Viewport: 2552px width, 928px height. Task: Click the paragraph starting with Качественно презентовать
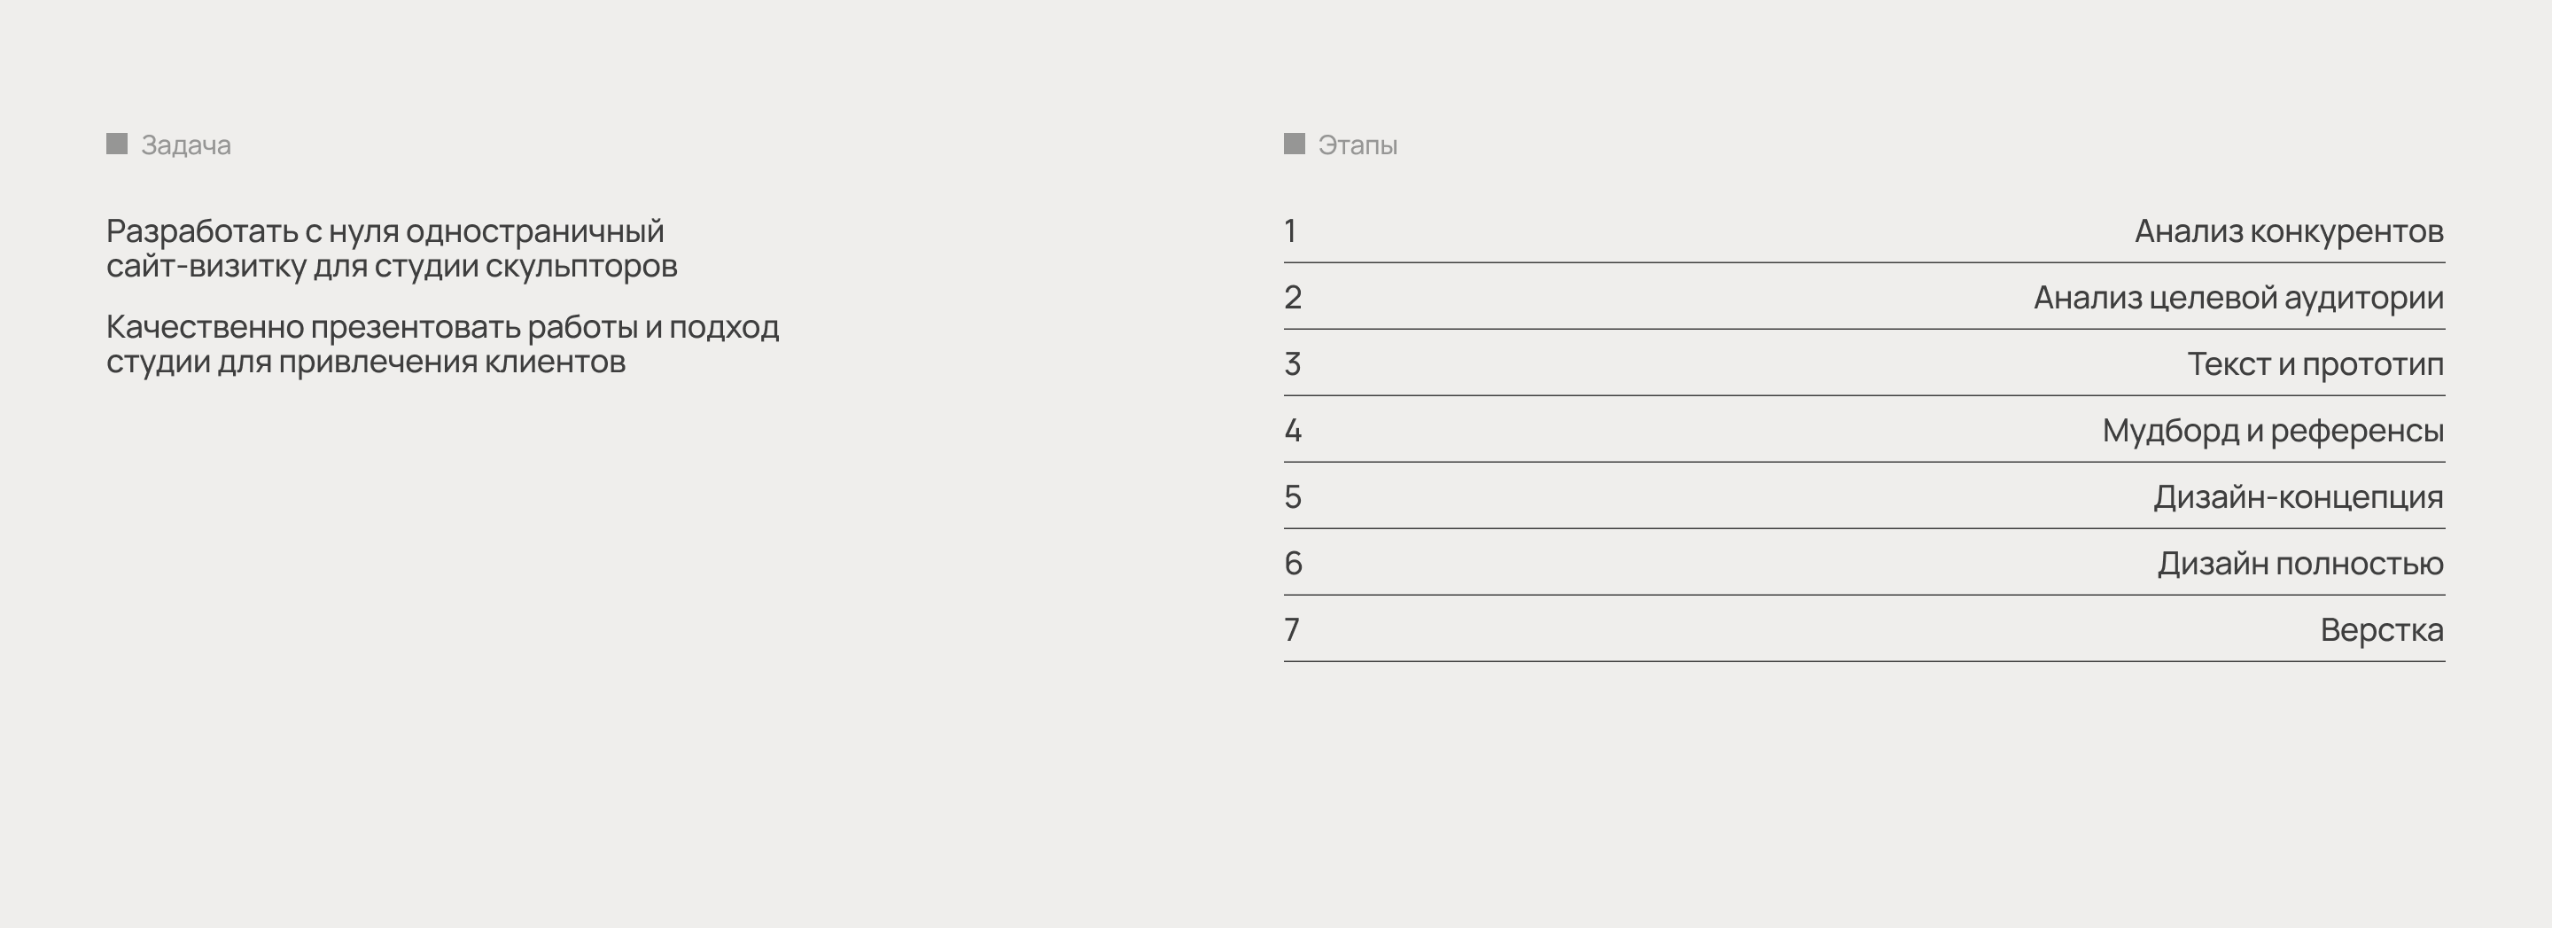click(x=442, y=343)
